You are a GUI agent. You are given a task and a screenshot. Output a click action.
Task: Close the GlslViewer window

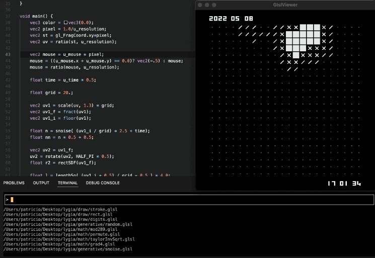(x=200, y=5)
